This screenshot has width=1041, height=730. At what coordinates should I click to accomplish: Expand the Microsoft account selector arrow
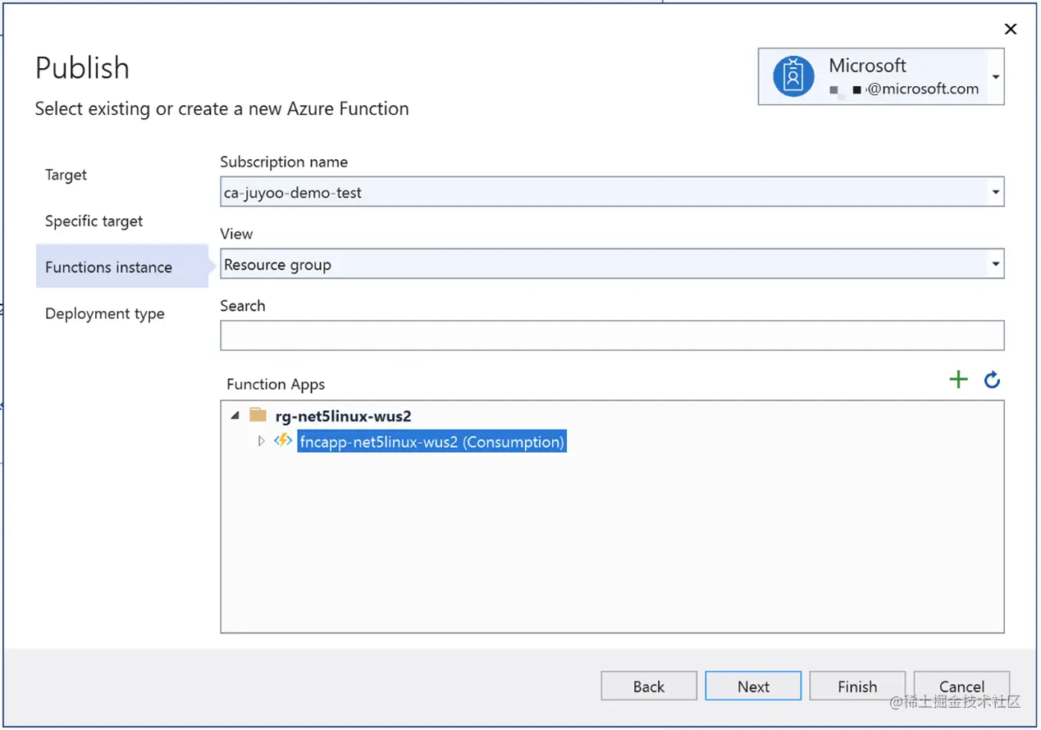pos(995,77)
